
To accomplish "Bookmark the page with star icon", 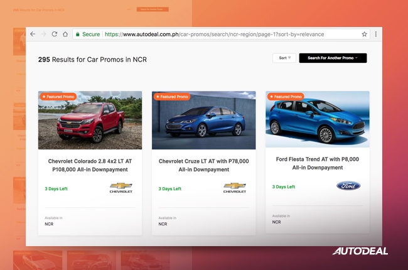I will (364, 34).
